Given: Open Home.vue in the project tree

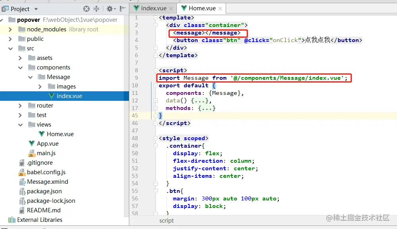Looking at the screenshot, I should [x=60, y=134].
